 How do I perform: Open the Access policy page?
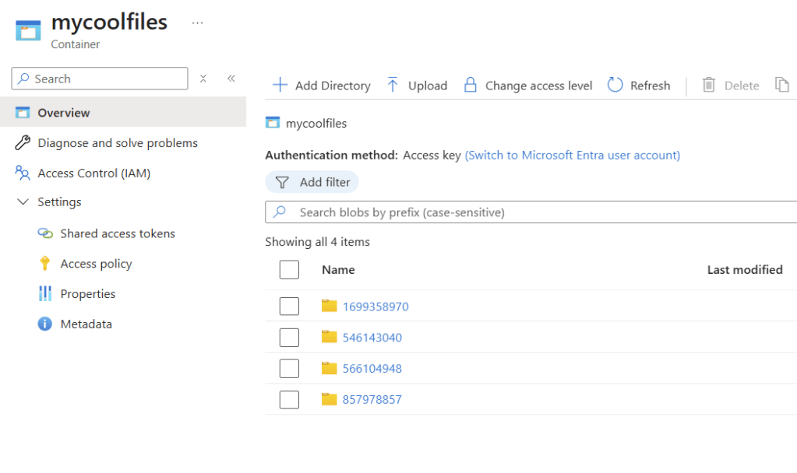pyautogui.click(x=96, y=264)
